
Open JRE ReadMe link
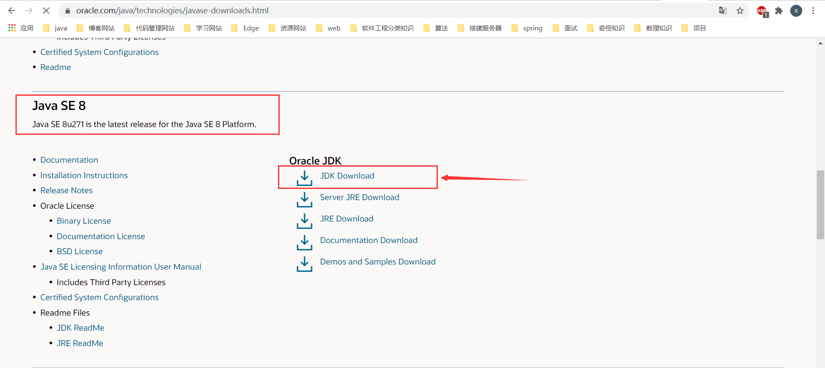pyautogui.click(x=80, y=343)
